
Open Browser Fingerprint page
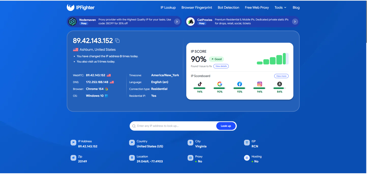pyautogui.click(x=197, y=8)
